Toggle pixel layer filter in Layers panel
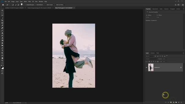The height and width of the screenshot is (104, 185). tap(156, 56)
